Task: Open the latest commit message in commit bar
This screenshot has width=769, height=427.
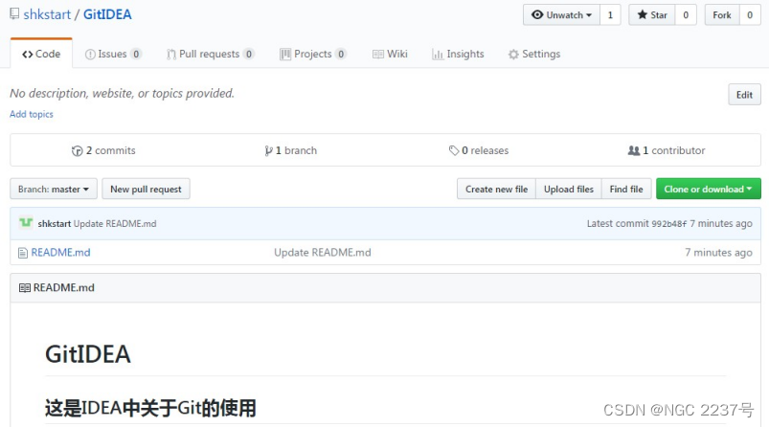Action: (115, 223)
